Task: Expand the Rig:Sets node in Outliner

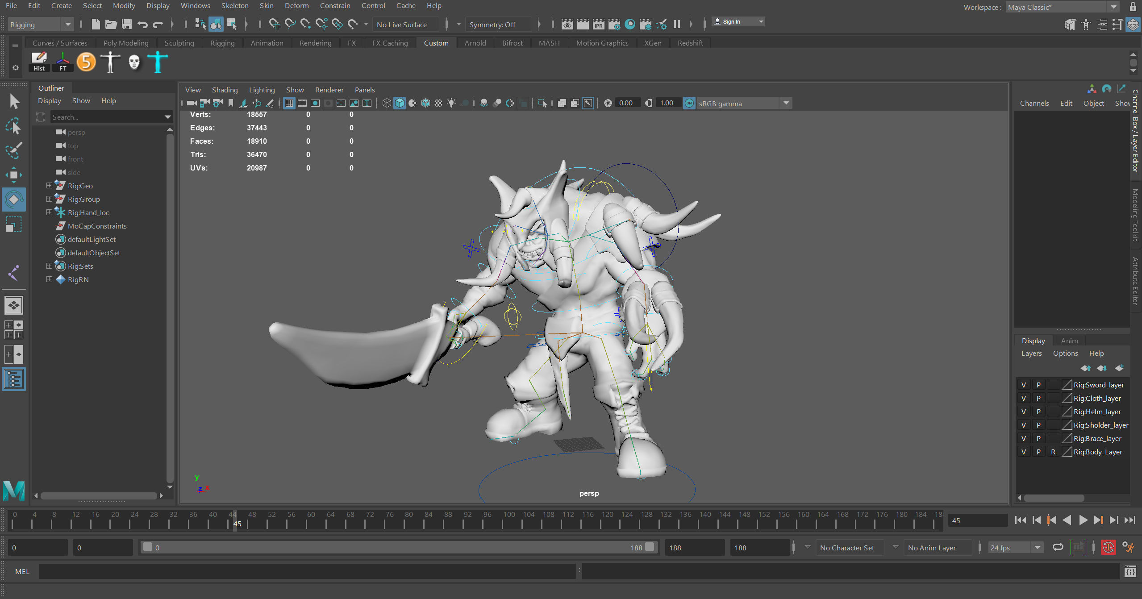Action: [x=49, y=266]
